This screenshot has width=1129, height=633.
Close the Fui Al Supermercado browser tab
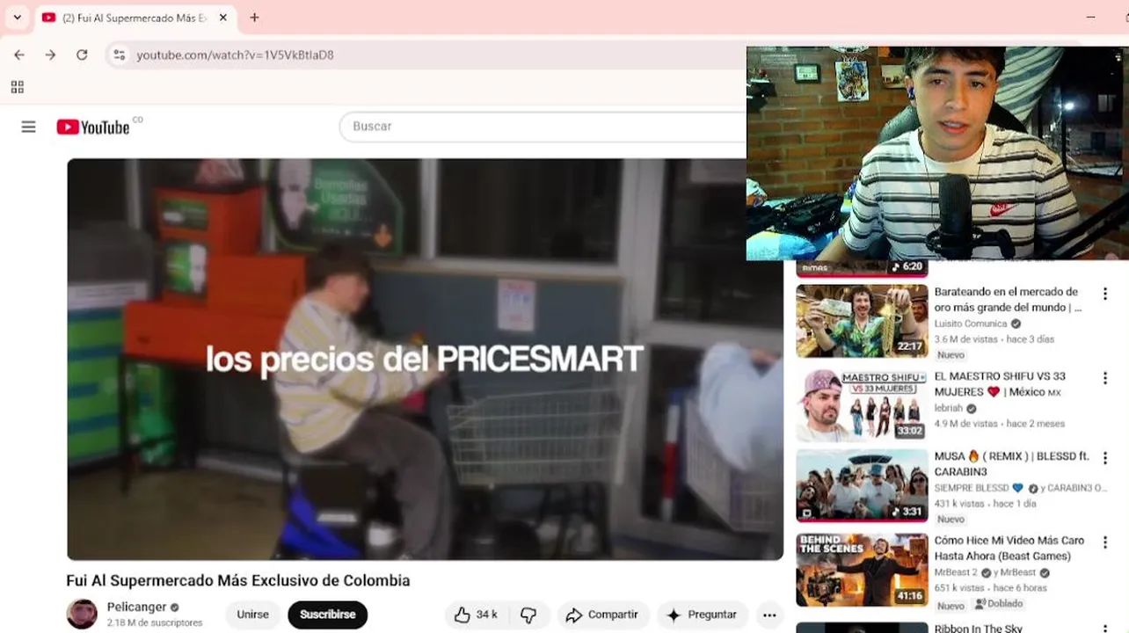[x=223, y=18]
